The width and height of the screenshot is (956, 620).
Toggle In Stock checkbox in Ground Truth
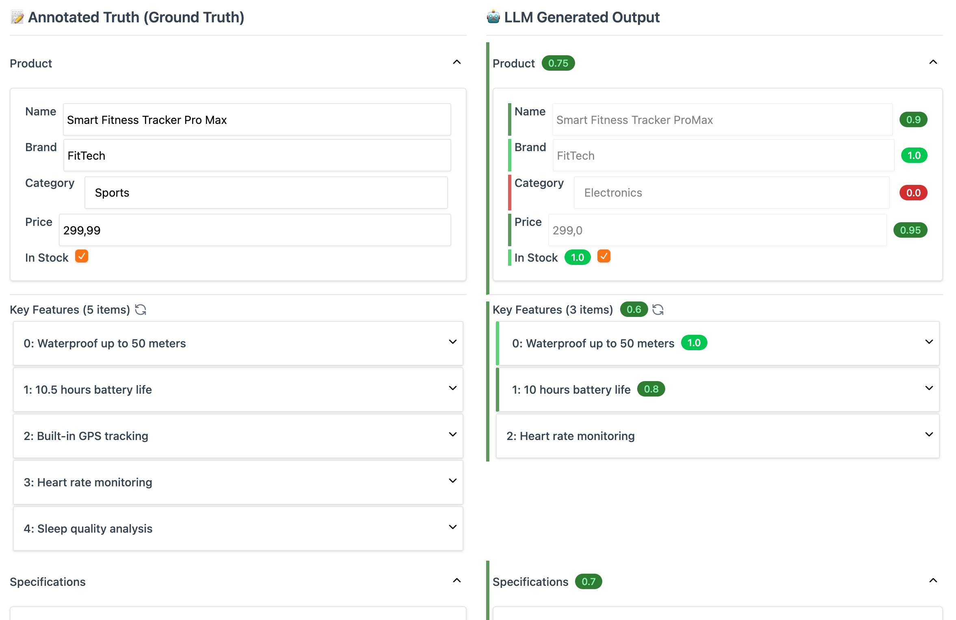[82, 257]
